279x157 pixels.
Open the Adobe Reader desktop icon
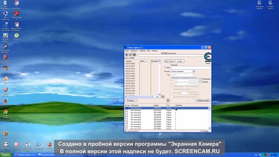pyautogui.click(x=17, y=16)
